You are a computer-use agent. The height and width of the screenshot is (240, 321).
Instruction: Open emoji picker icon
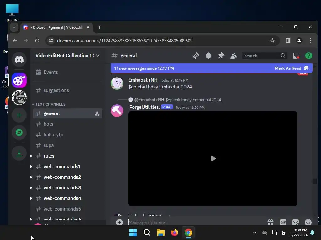tap(308, 222)
